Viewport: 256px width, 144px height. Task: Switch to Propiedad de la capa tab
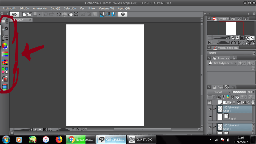click(226, 48)
